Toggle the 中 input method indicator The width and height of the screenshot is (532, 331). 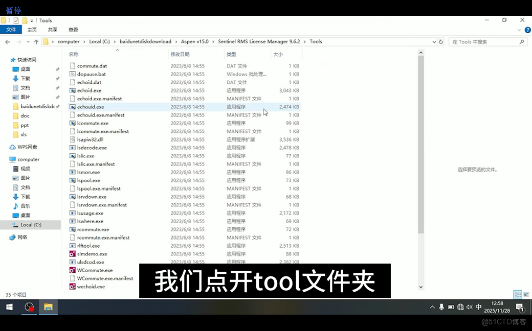(478, 308)
